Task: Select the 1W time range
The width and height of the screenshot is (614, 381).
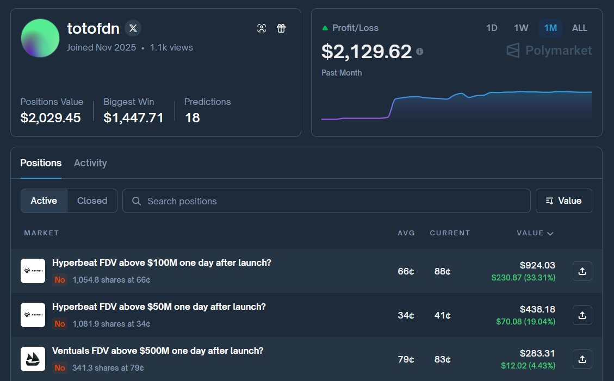Action: click(x=521, y=28)
